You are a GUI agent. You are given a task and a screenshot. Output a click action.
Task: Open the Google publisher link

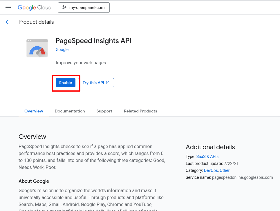(62, 50)
